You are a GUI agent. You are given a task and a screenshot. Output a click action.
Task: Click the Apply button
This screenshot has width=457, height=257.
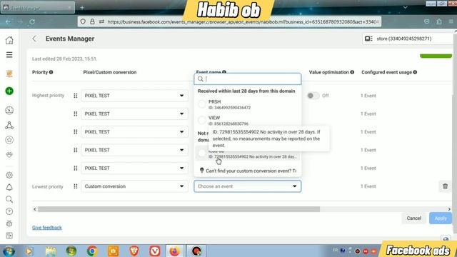tap(441, 218)
